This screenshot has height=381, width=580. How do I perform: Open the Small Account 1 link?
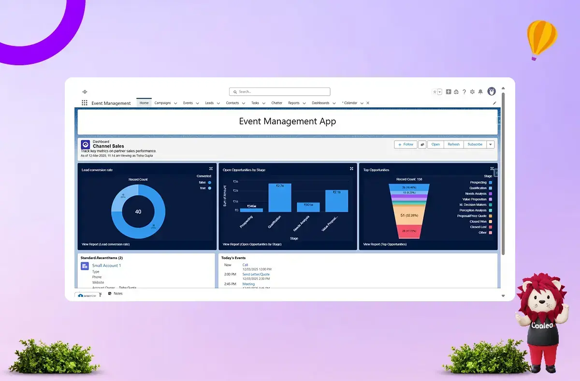(106, 265)
